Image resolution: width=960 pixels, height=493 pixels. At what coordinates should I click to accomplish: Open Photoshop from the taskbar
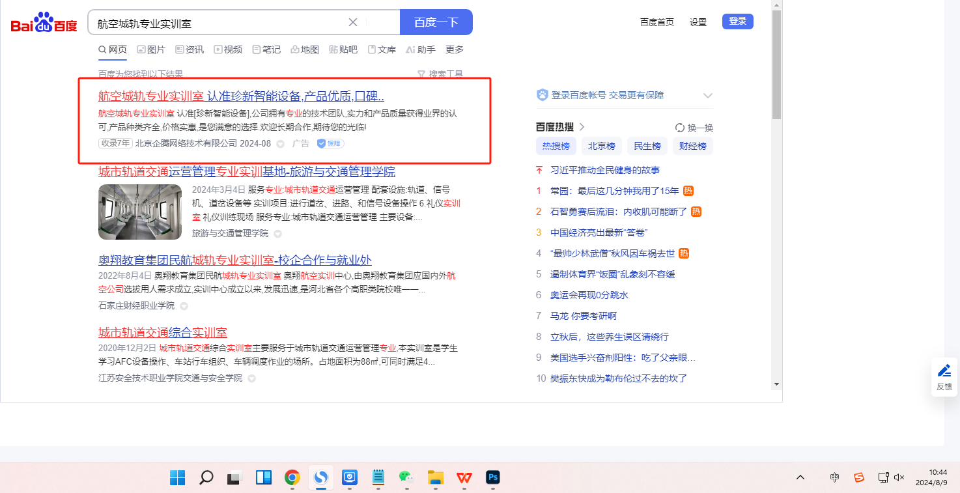493,478
